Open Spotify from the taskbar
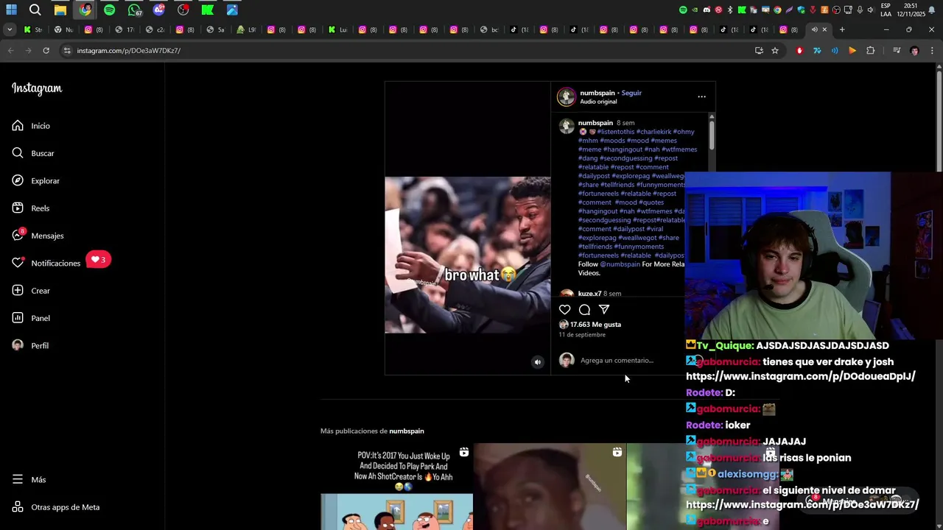943x530 pixels. (x=109, y=10)
